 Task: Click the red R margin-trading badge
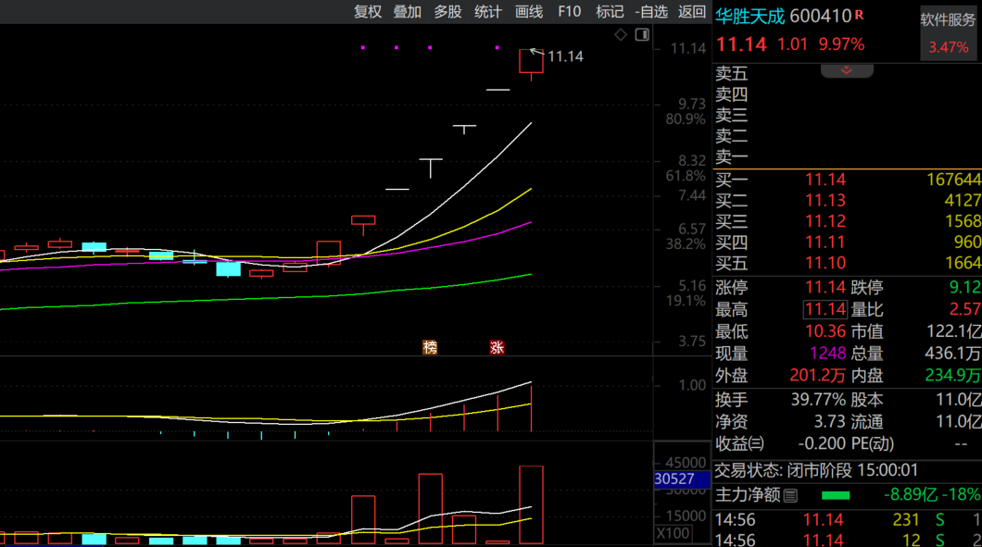coord(860,15)
